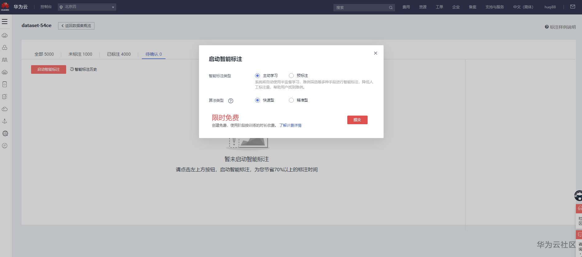Open the mail envelope icon in the header
This screenshot has width=582, height=257.
point(572,6)
